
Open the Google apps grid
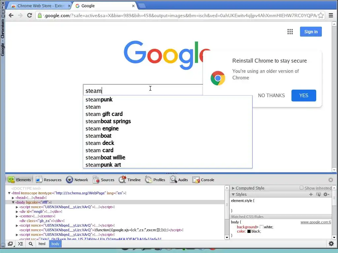click(290, 32)
